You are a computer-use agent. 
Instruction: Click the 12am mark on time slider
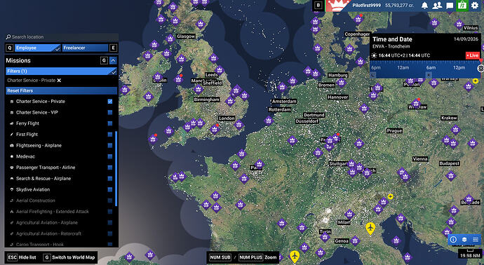pyautogui.click(x=403, y=67)
